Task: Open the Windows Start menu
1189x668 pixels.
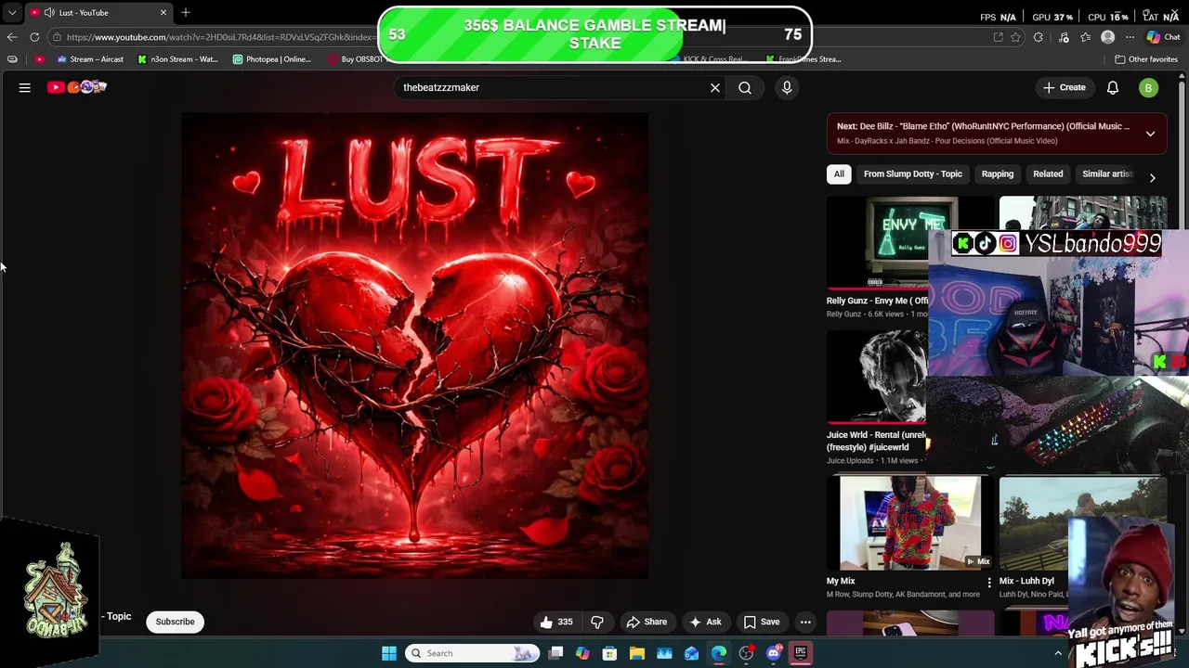Action: 389,653
